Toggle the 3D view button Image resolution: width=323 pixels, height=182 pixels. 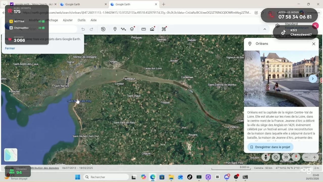coord(286,157)
